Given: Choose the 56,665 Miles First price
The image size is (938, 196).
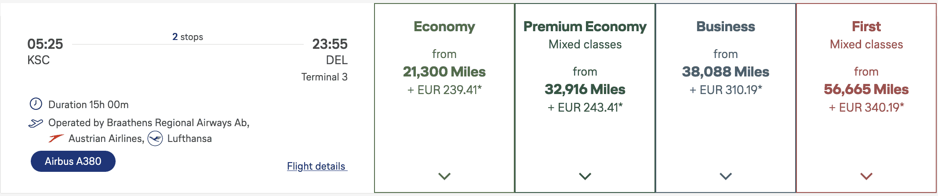Looking at the screenshot, I should (x=866, y=89).
